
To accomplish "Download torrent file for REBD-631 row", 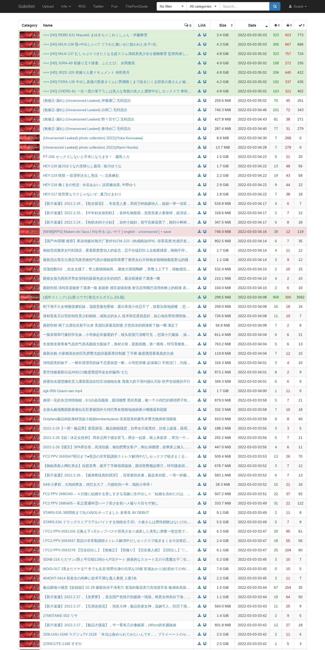I will 199,35.
